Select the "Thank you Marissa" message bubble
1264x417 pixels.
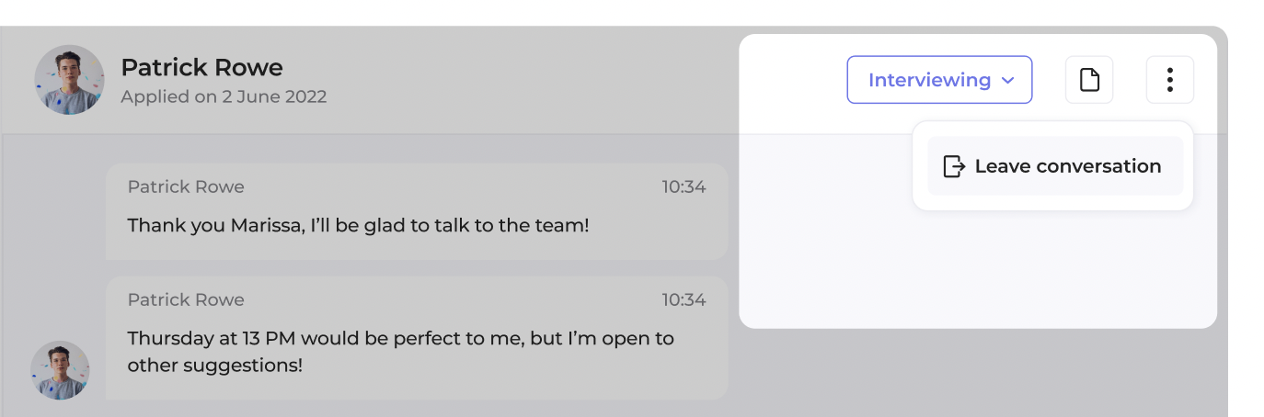416,210
